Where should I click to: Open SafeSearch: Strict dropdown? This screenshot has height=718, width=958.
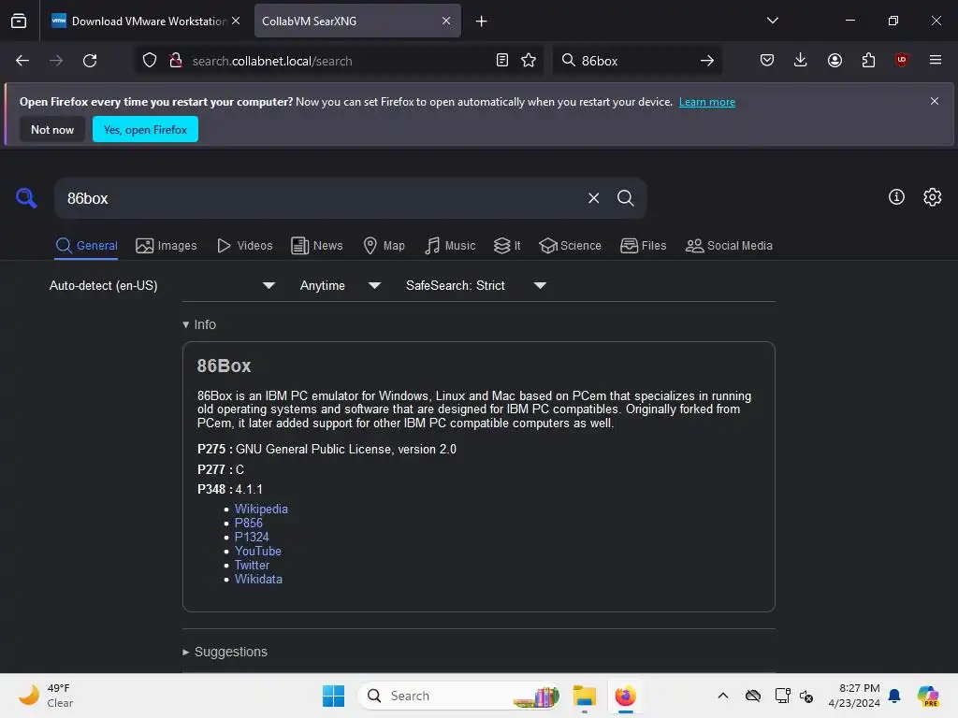[x=476, y=286]
